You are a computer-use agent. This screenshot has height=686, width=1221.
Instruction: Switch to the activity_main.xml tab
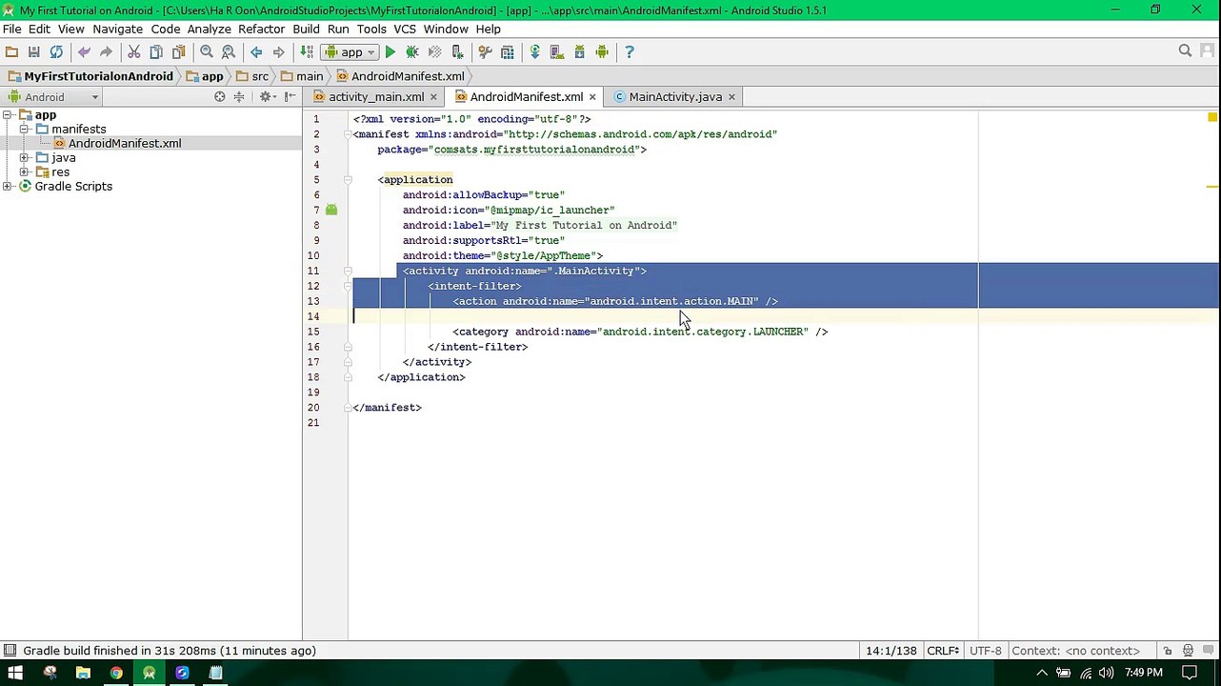pos(376,97)
